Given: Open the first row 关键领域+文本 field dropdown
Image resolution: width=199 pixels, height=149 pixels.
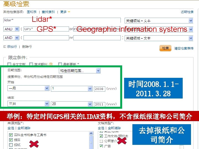Looking at the screenshot, I should [x=159, y=21].
